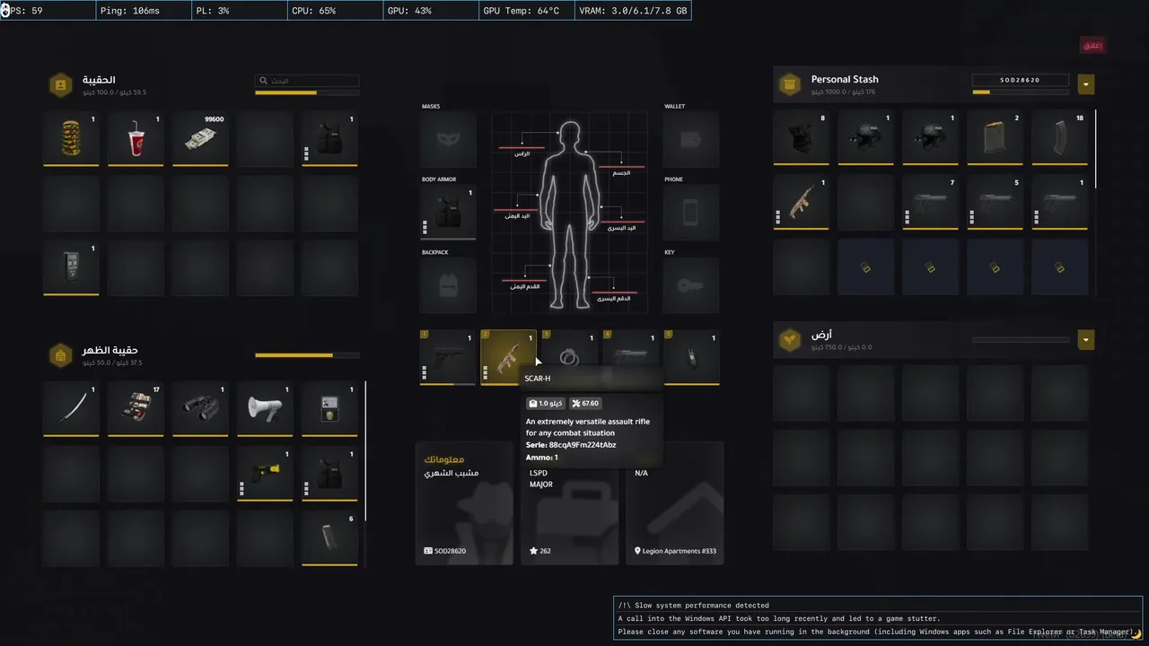The image size is (1149, 646).
Task: Click the body (الجسم) label on body diagram
Action: (x=621, y=173)
